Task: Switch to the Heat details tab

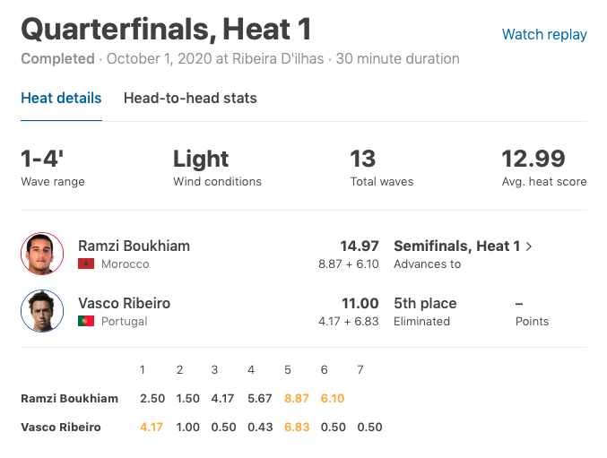Action: [61, 99]
